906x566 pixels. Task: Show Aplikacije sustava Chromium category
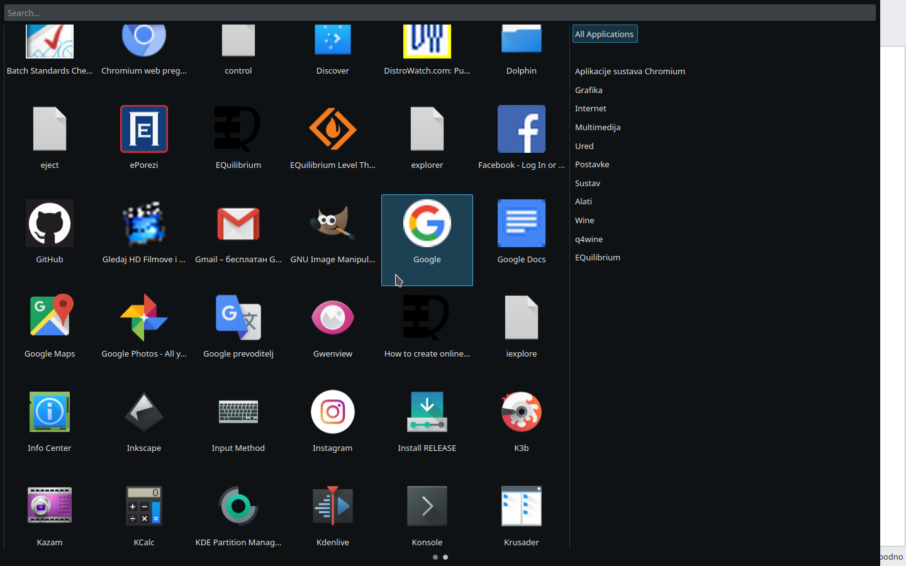tap(630, 71)
